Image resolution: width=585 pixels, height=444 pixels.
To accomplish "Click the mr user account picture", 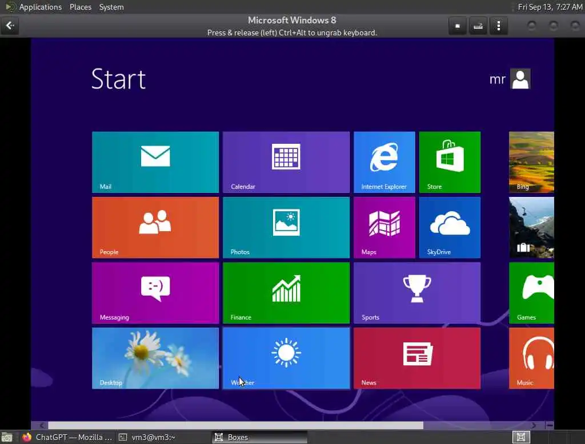I will pyautogui.click(x=520, y=79).
